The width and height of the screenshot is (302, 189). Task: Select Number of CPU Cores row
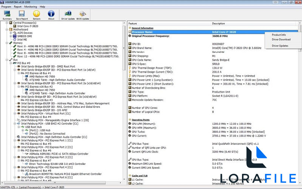[x=213, y=108]
